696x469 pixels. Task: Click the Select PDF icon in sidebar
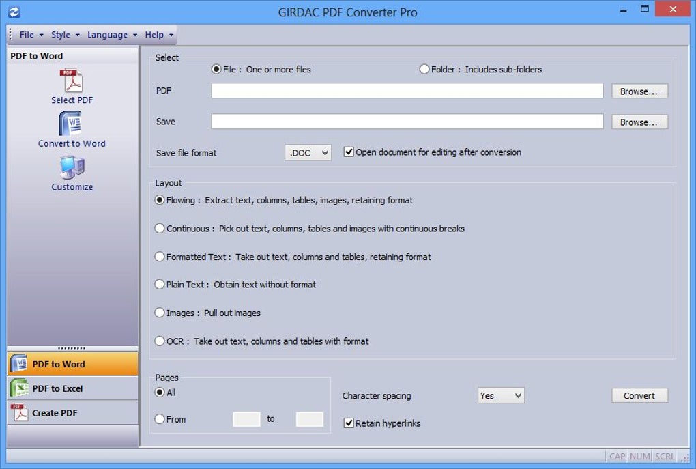(72, 80)
